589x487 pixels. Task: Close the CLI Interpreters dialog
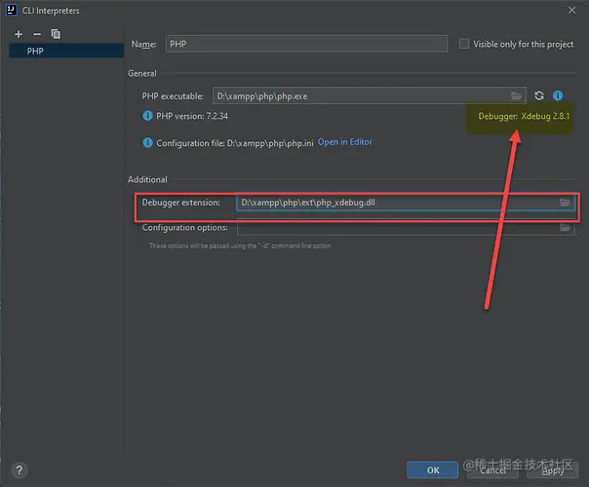coord(571,10)
